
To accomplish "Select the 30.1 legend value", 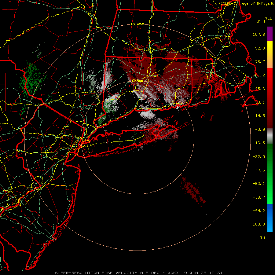I will pos(260,102).
